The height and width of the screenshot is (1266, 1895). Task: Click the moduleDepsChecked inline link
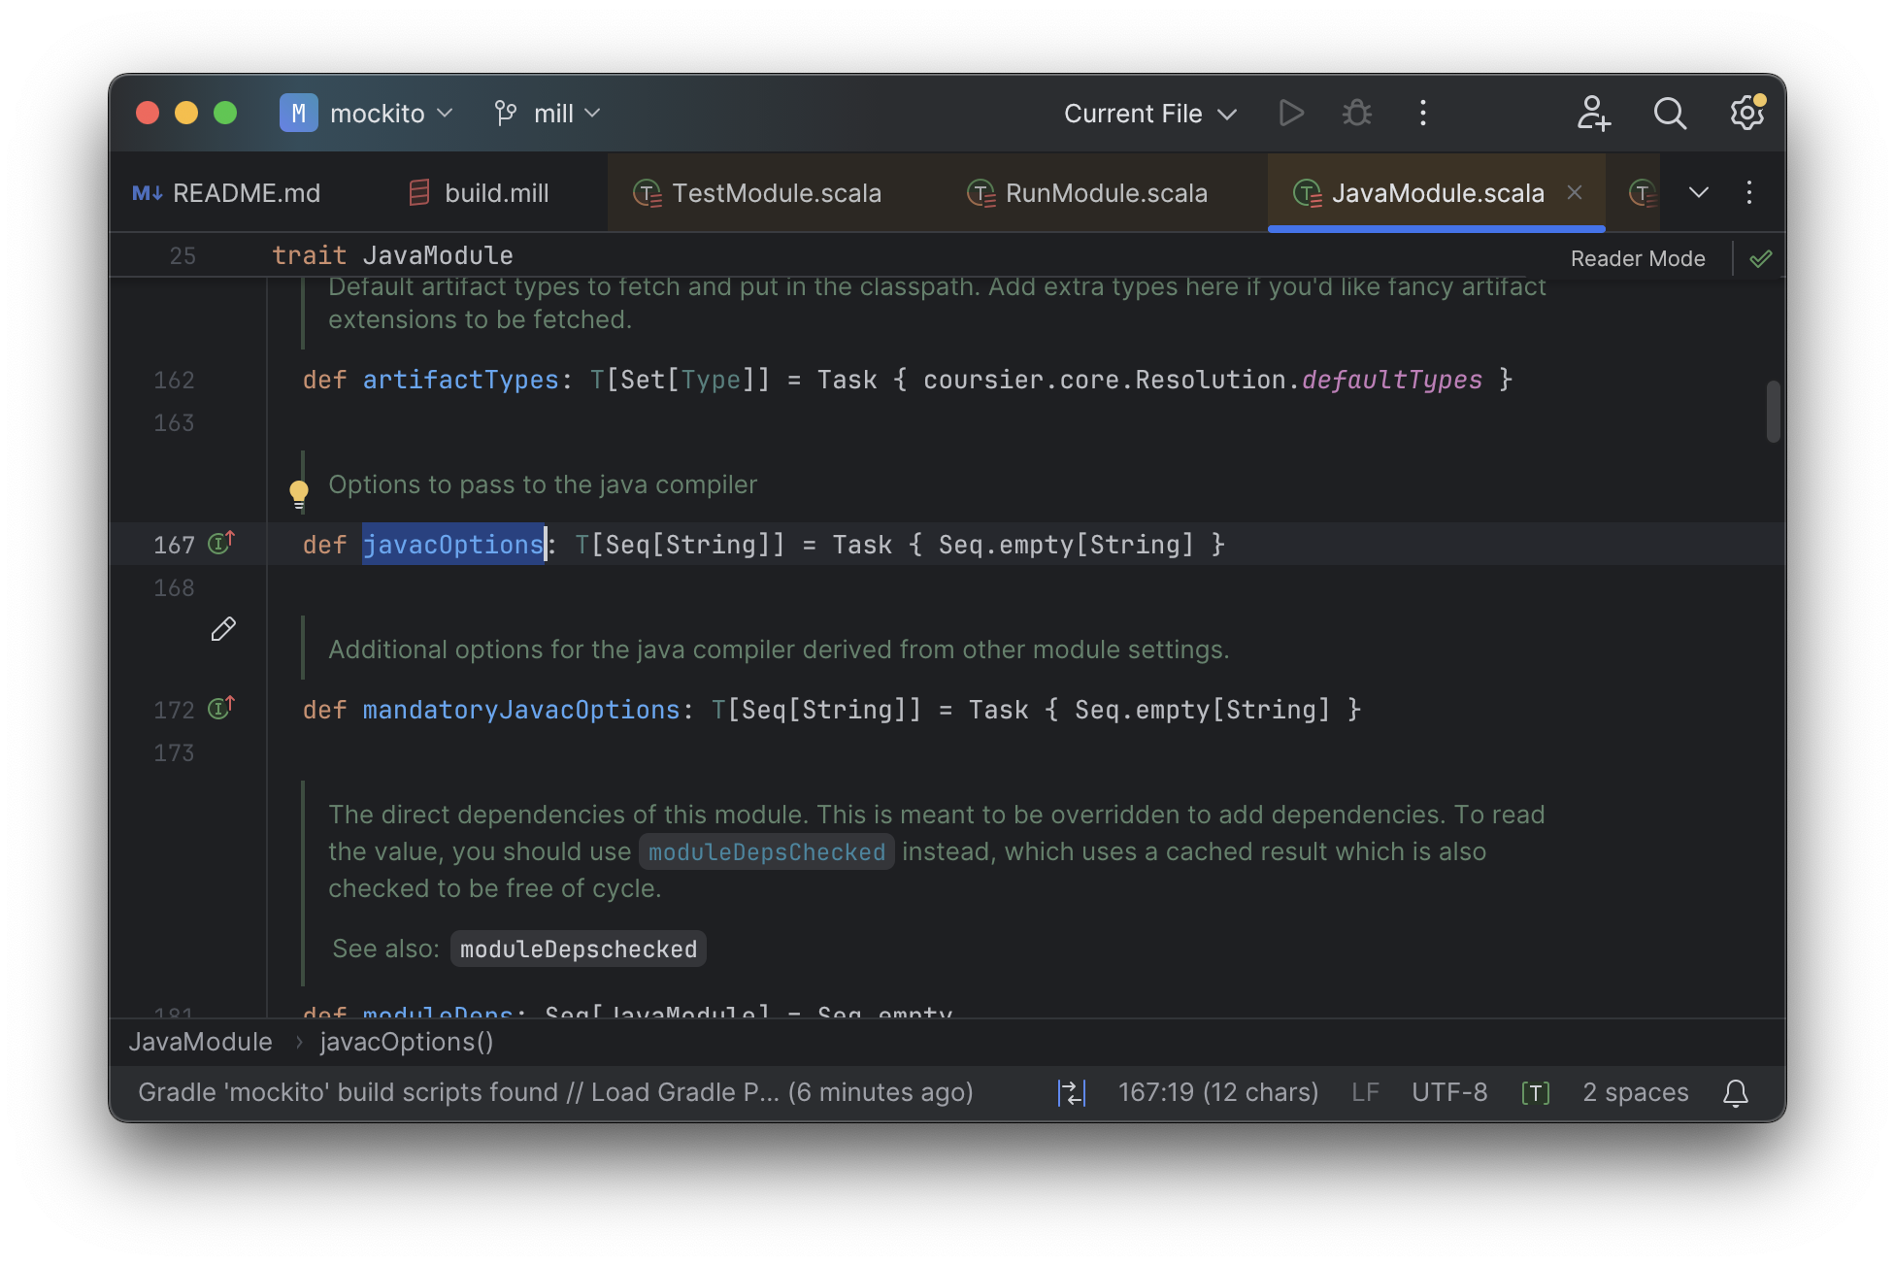click(x=767, y=850)
